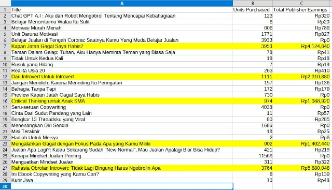The image size is (332, 190).
Task: Click 'Kenapa Mindset Jualan Penting' cell
Action: point(122,156)
